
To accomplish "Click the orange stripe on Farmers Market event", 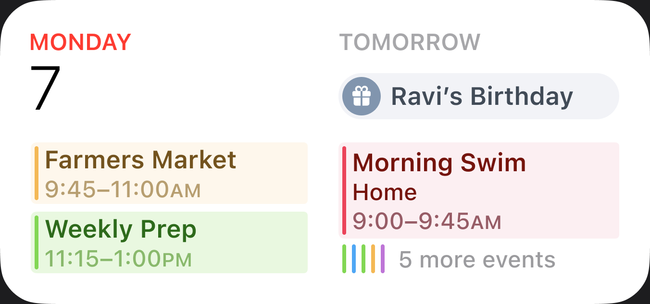I will [x=37, y=173].
